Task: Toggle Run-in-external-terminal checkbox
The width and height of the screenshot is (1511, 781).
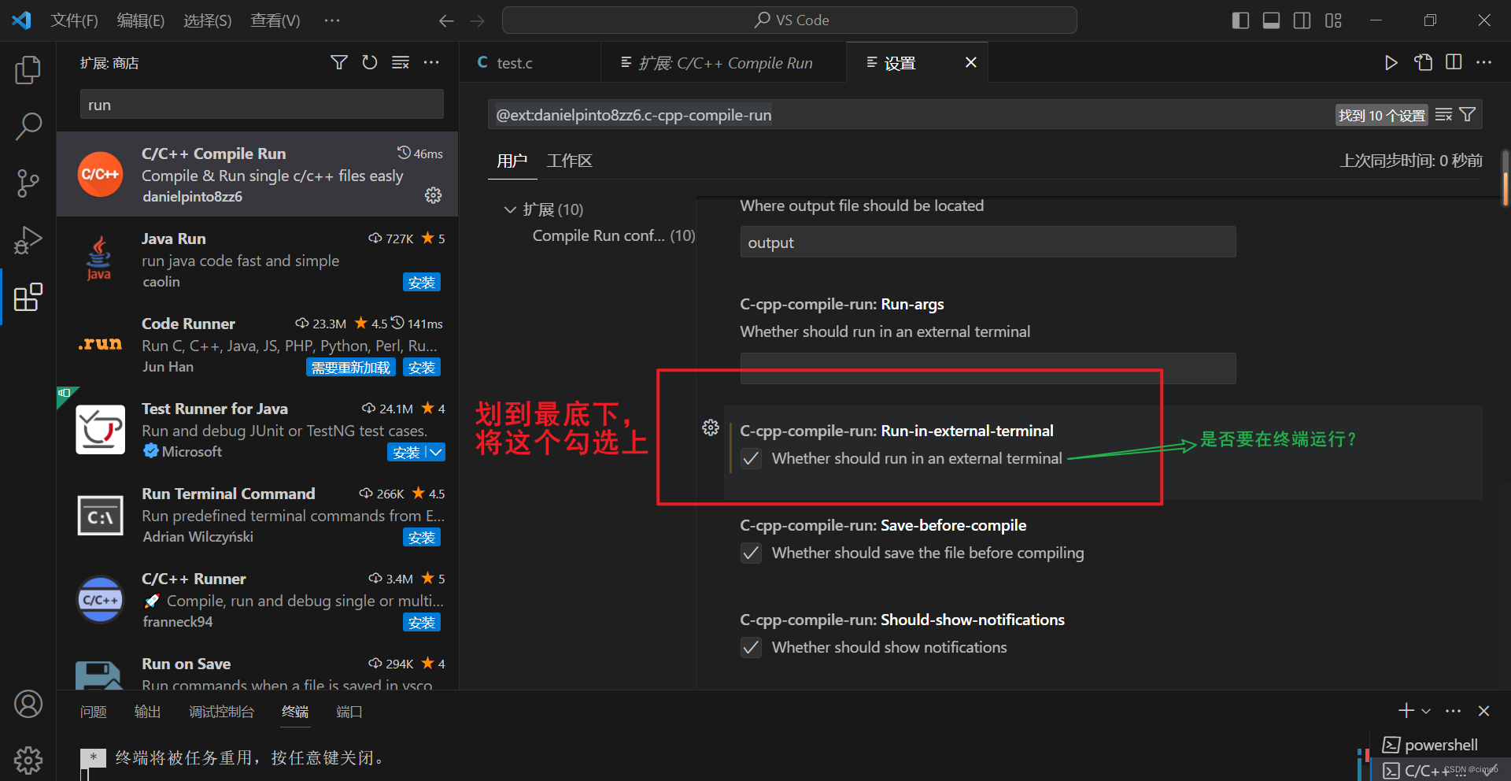Action: 752,458
